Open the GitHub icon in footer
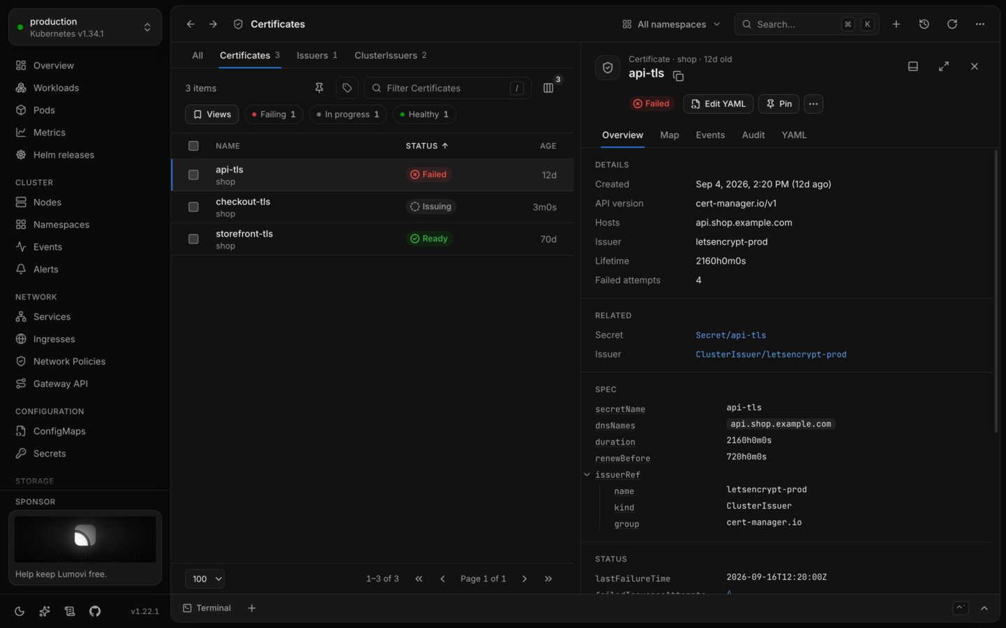This screenshot has height=628, width=1006. pos(95,611)
